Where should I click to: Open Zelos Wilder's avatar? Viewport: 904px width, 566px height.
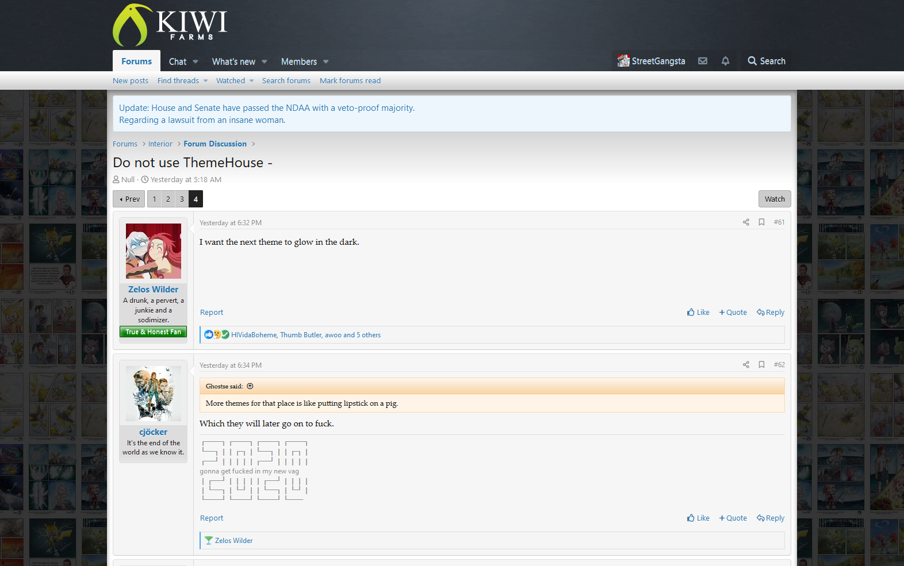point(154,251)
